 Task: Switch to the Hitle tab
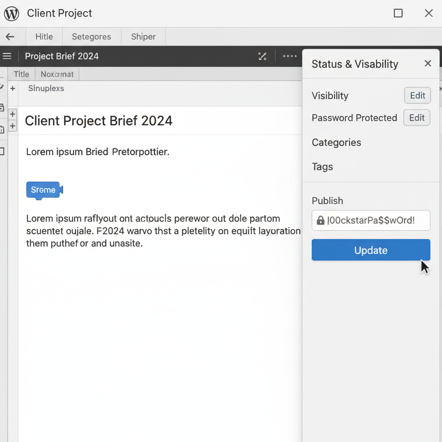[44, 37]
